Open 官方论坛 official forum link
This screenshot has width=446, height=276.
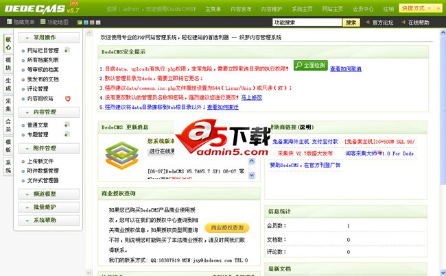pyautogui.click(x=383, y=23)
